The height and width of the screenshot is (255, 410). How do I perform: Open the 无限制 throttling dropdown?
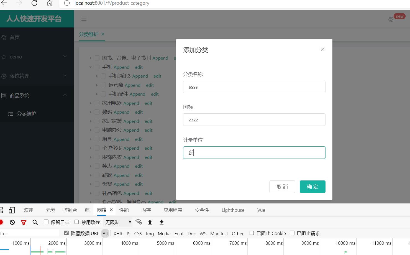click(118, 222)
